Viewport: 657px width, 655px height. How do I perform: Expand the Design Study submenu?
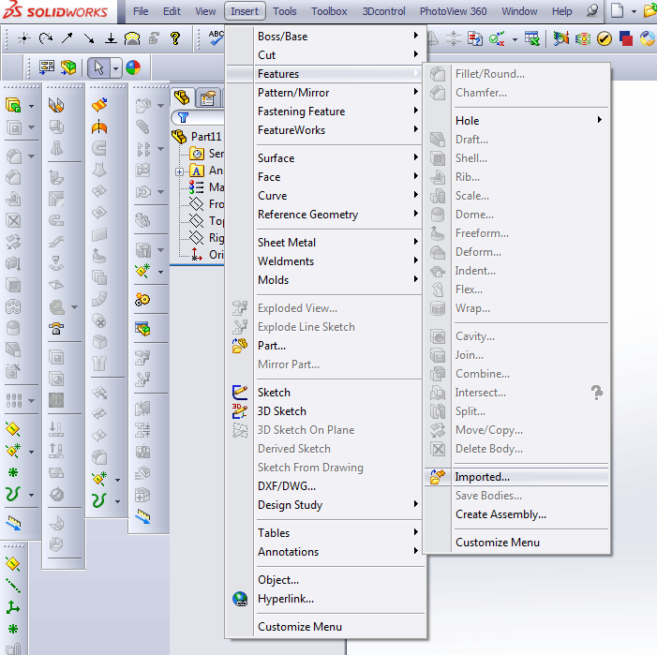pos(324,505)
